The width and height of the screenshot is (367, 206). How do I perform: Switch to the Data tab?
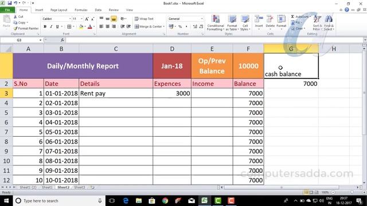tap(98, 10)
